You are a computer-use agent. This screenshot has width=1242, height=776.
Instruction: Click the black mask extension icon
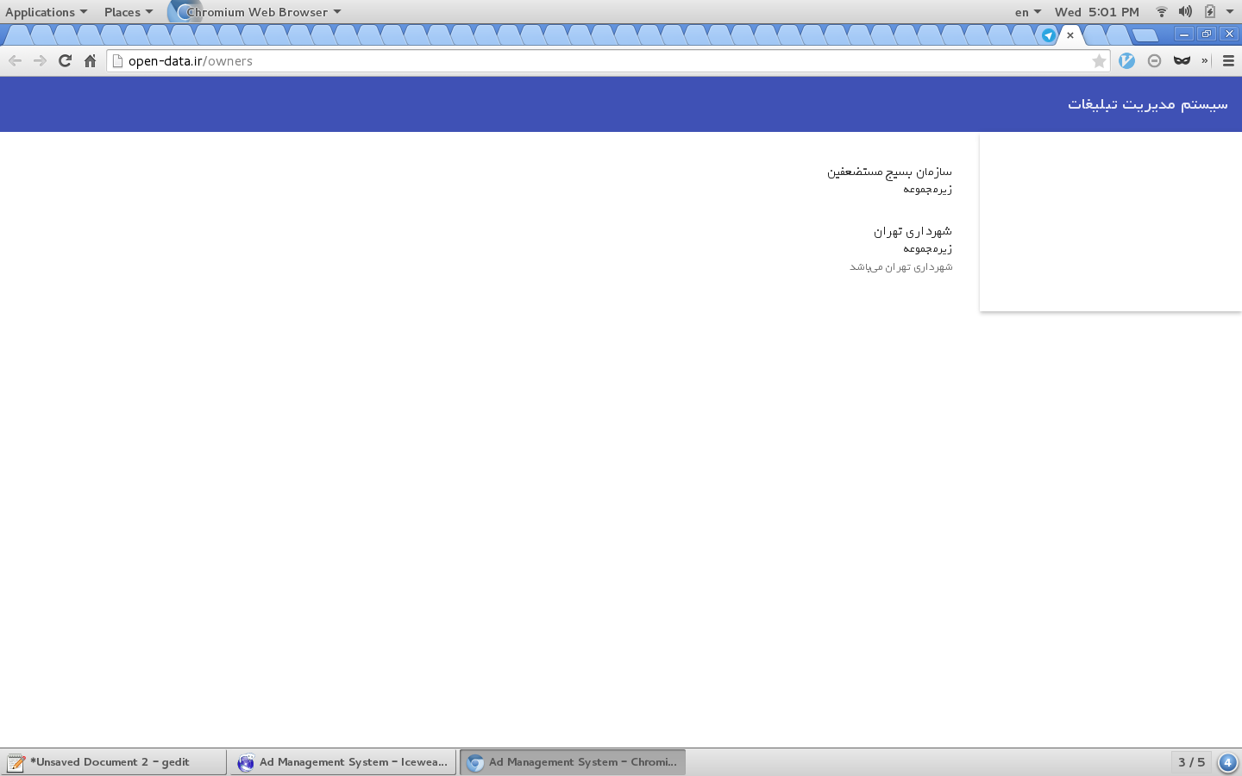(x=1182, y=60)
